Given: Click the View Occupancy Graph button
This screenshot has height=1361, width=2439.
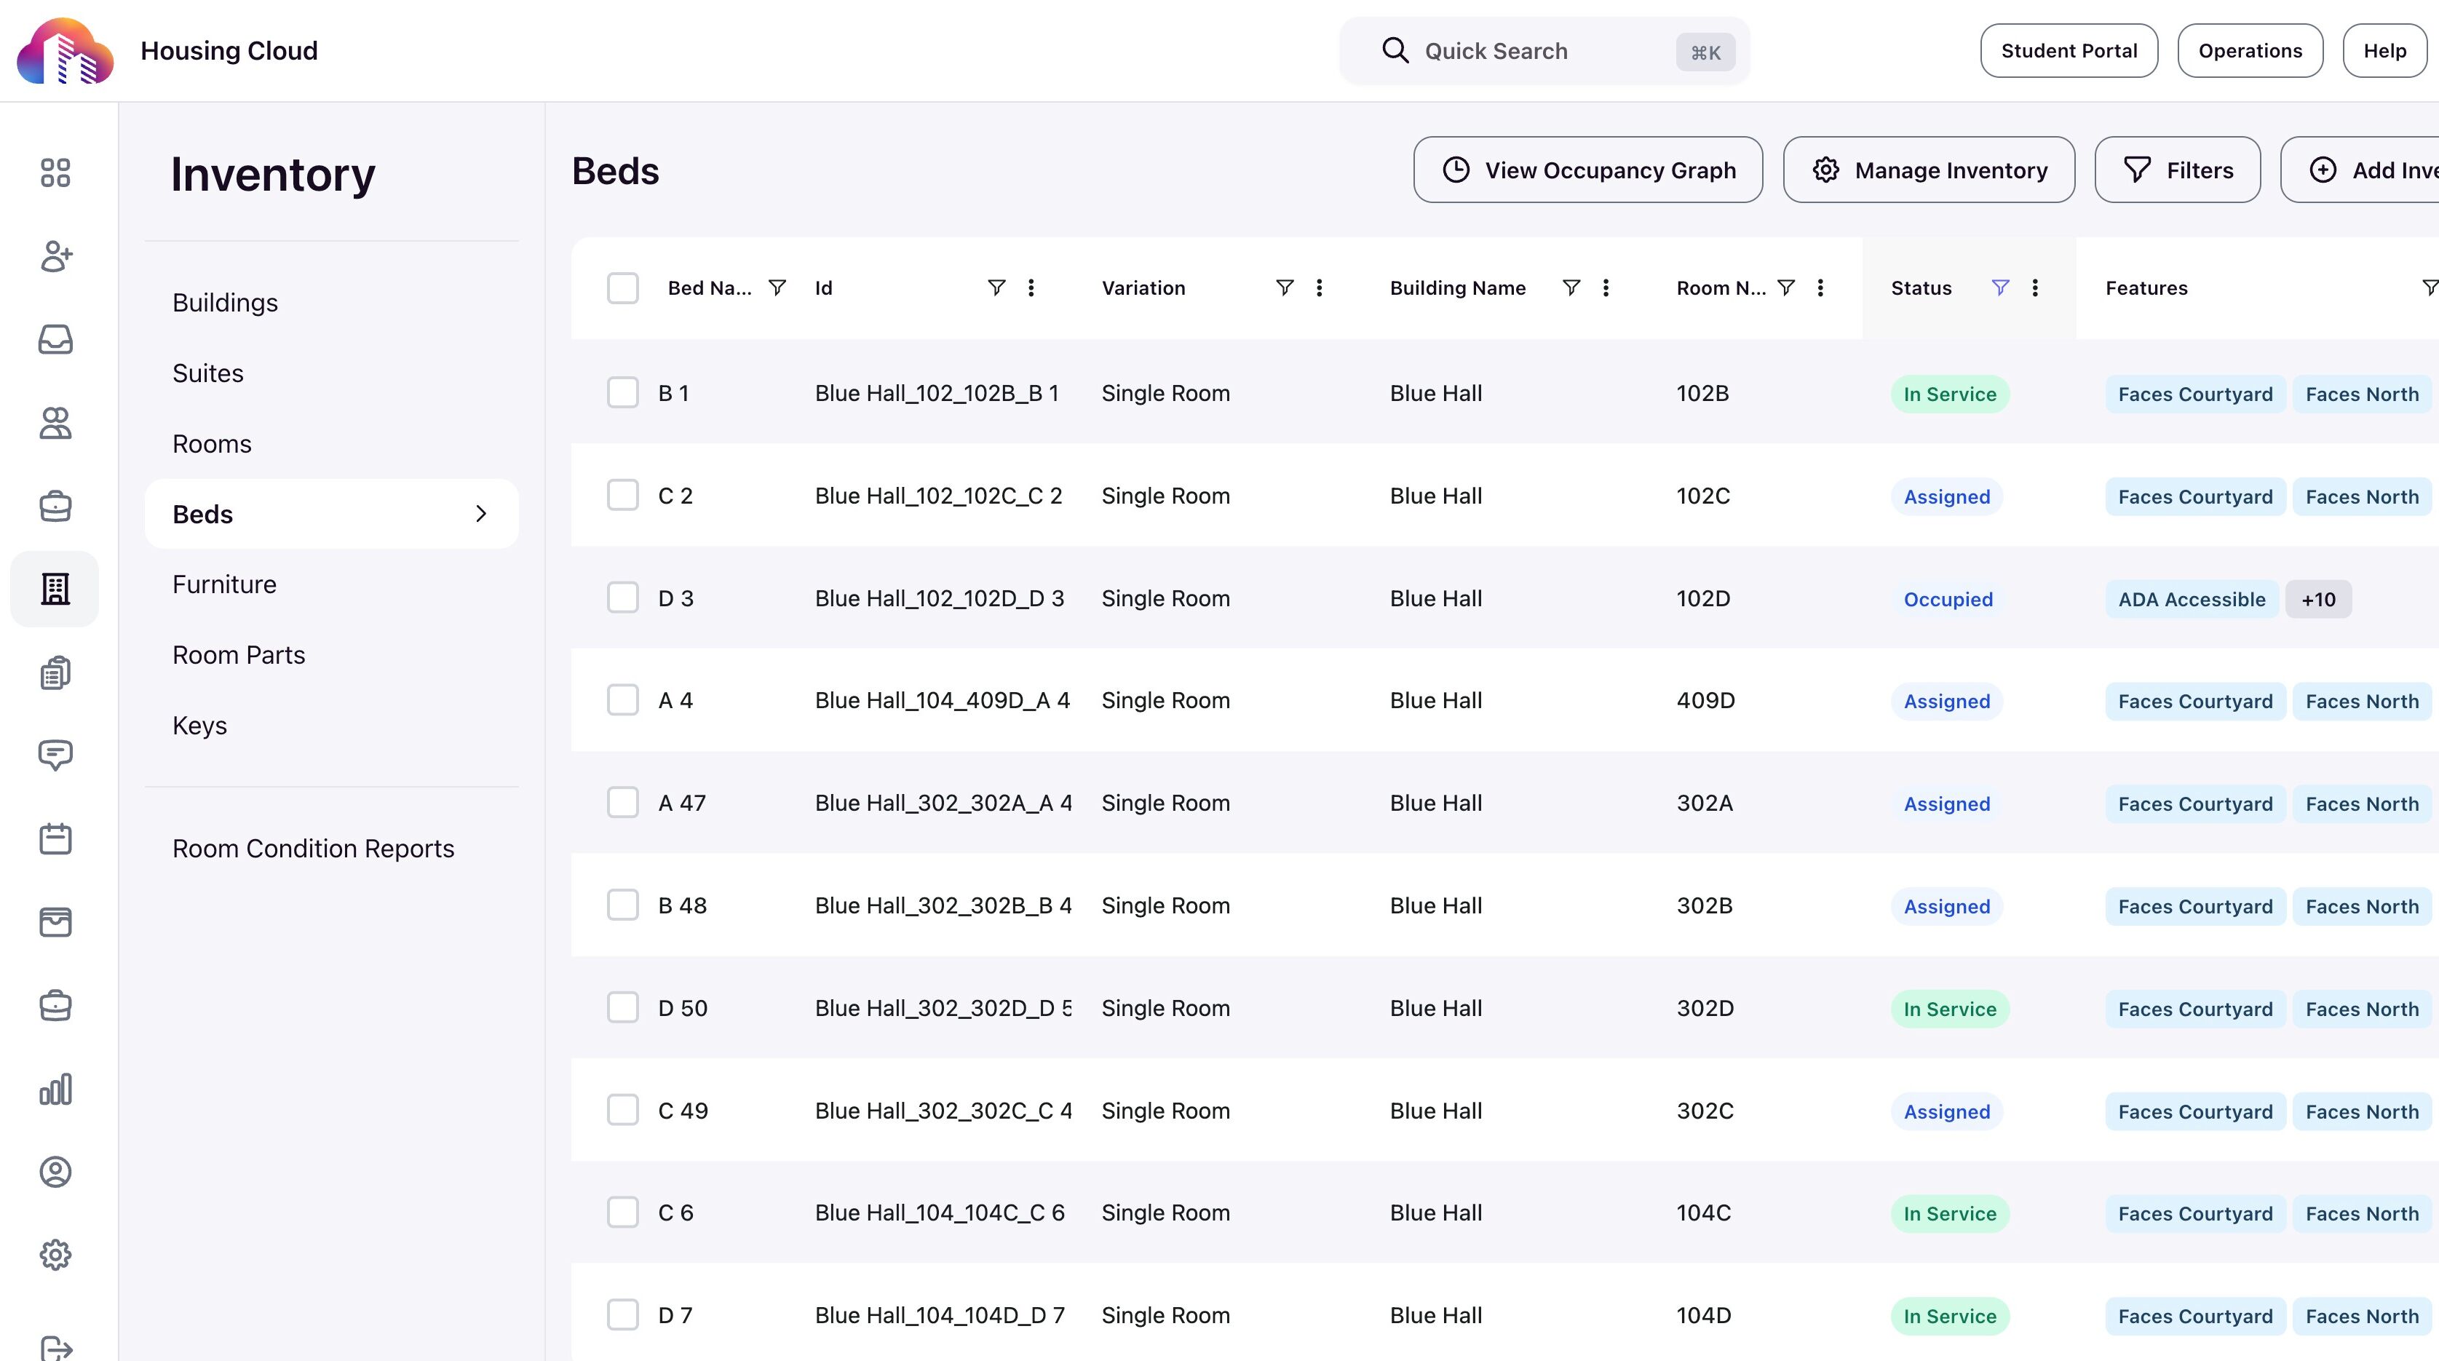Looking at the screenshot, I should [1588, 170].
